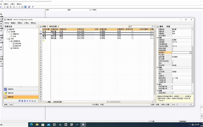
Task: Select the 变量记录 navigation bar entry
Action: (x=21, y=97)
